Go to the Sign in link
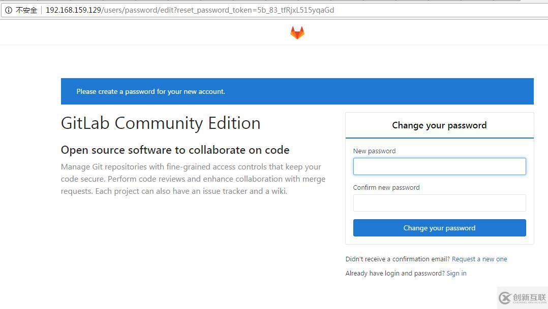Viewport: 548px width, 309px height. point(456,273)
